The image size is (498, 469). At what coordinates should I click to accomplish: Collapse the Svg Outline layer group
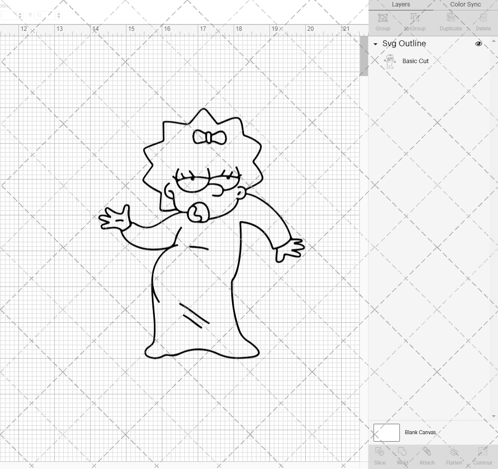point(375,44)
